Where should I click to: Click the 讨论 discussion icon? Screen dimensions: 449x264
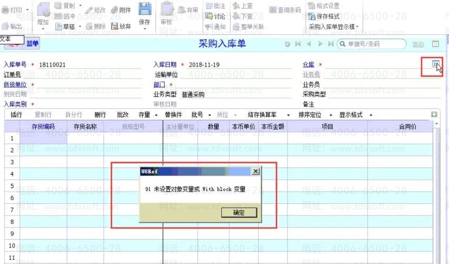point(209,16)
